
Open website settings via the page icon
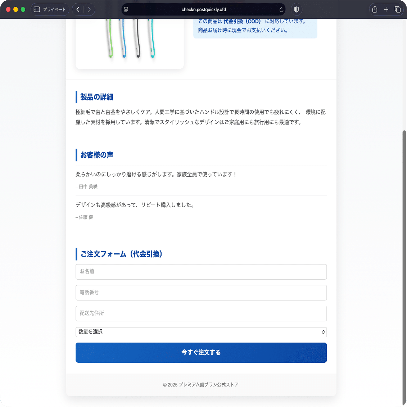coord(126,9)
